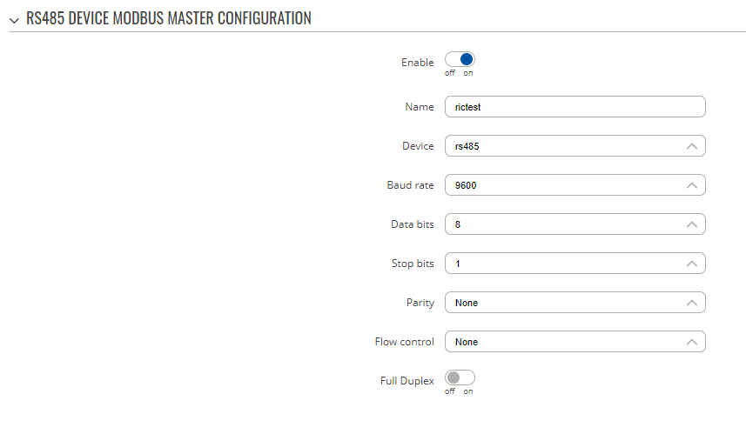Click the section title RS485 Device Modbus Master Configuration
This screenshot has width=746, height=421.
coord(168,18)
